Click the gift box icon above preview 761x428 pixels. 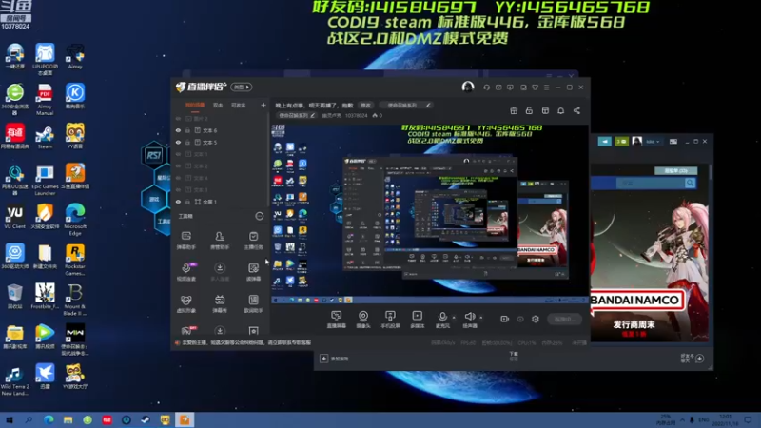point(514,110)
